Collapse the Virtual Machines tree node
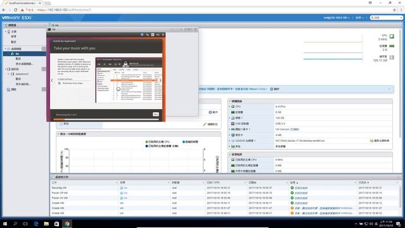Image resolution: width=405 pixels, height=228 pixels. tap(6, 49)
